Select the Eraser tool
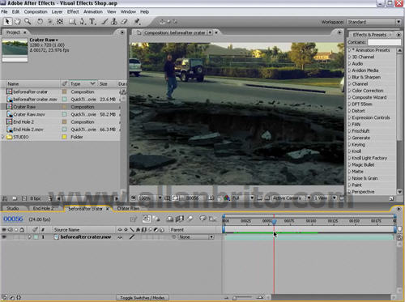405x302 pixels. pyautogui.click(x=124, y=22)
